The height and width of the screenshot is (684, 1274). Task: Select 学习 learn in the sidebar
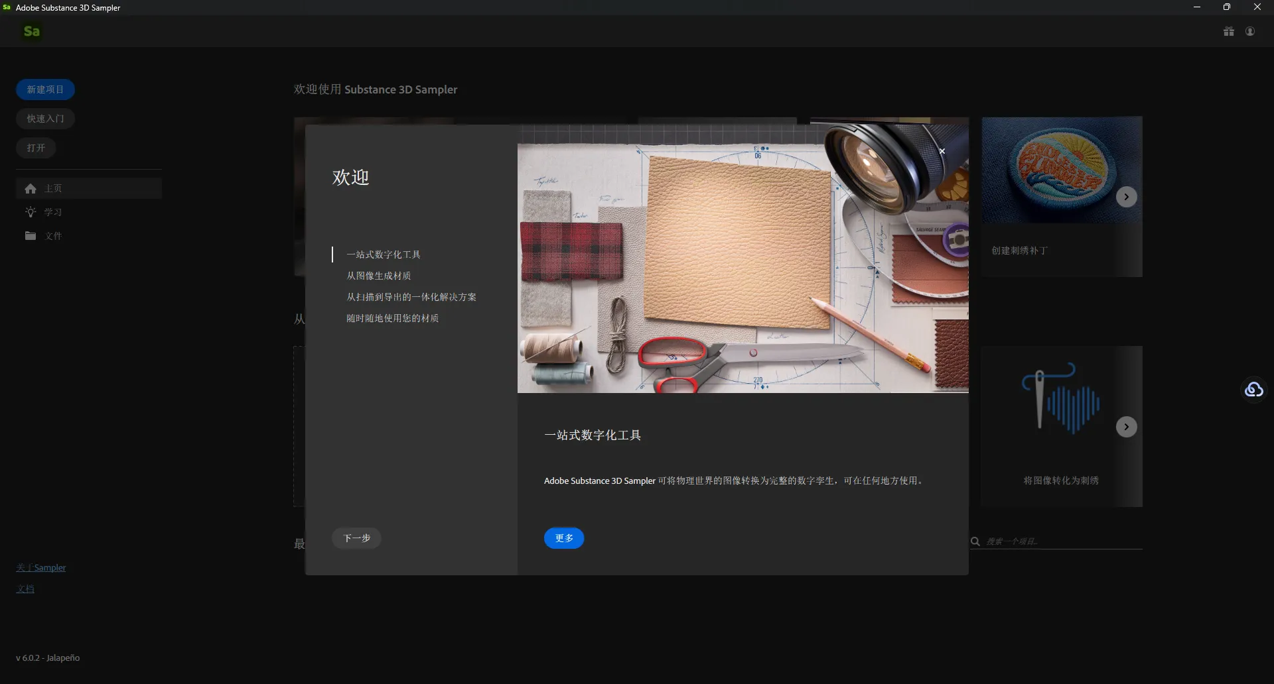(89, 212)
